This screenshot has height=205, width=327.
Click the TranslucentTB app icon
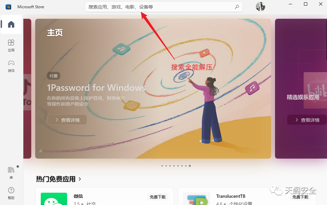[196, 199]
